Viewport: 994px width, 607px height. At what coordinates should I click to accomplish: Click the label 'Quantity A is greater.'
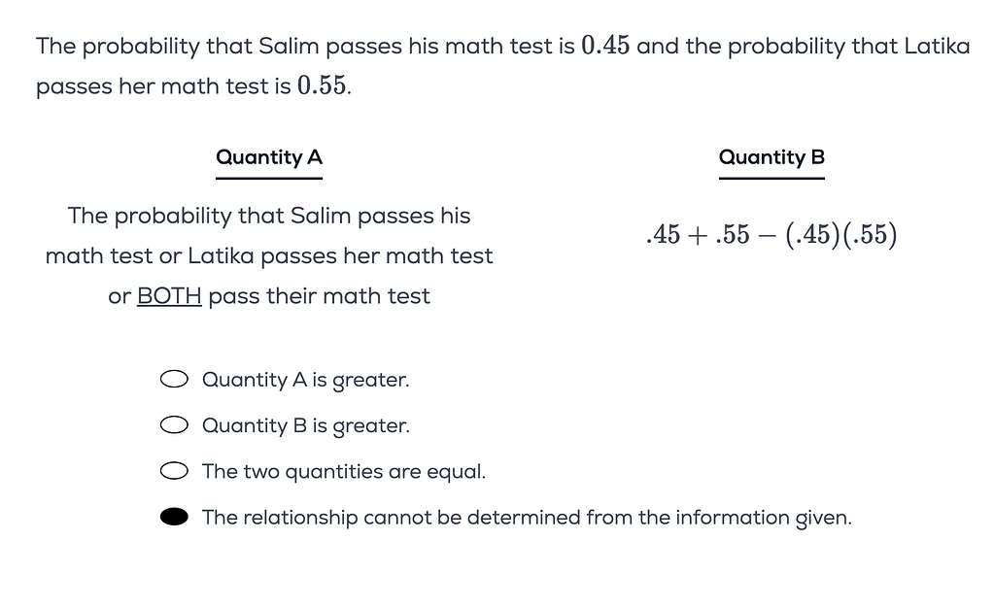pos(306,380)
